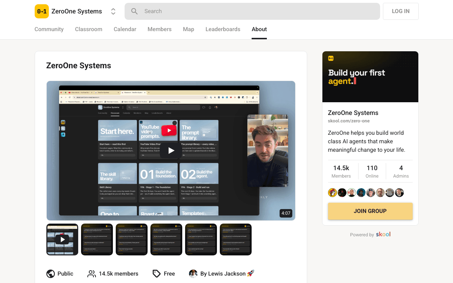Click the third member avatar in sidebar
453x283 pixels.
point(351,193)
